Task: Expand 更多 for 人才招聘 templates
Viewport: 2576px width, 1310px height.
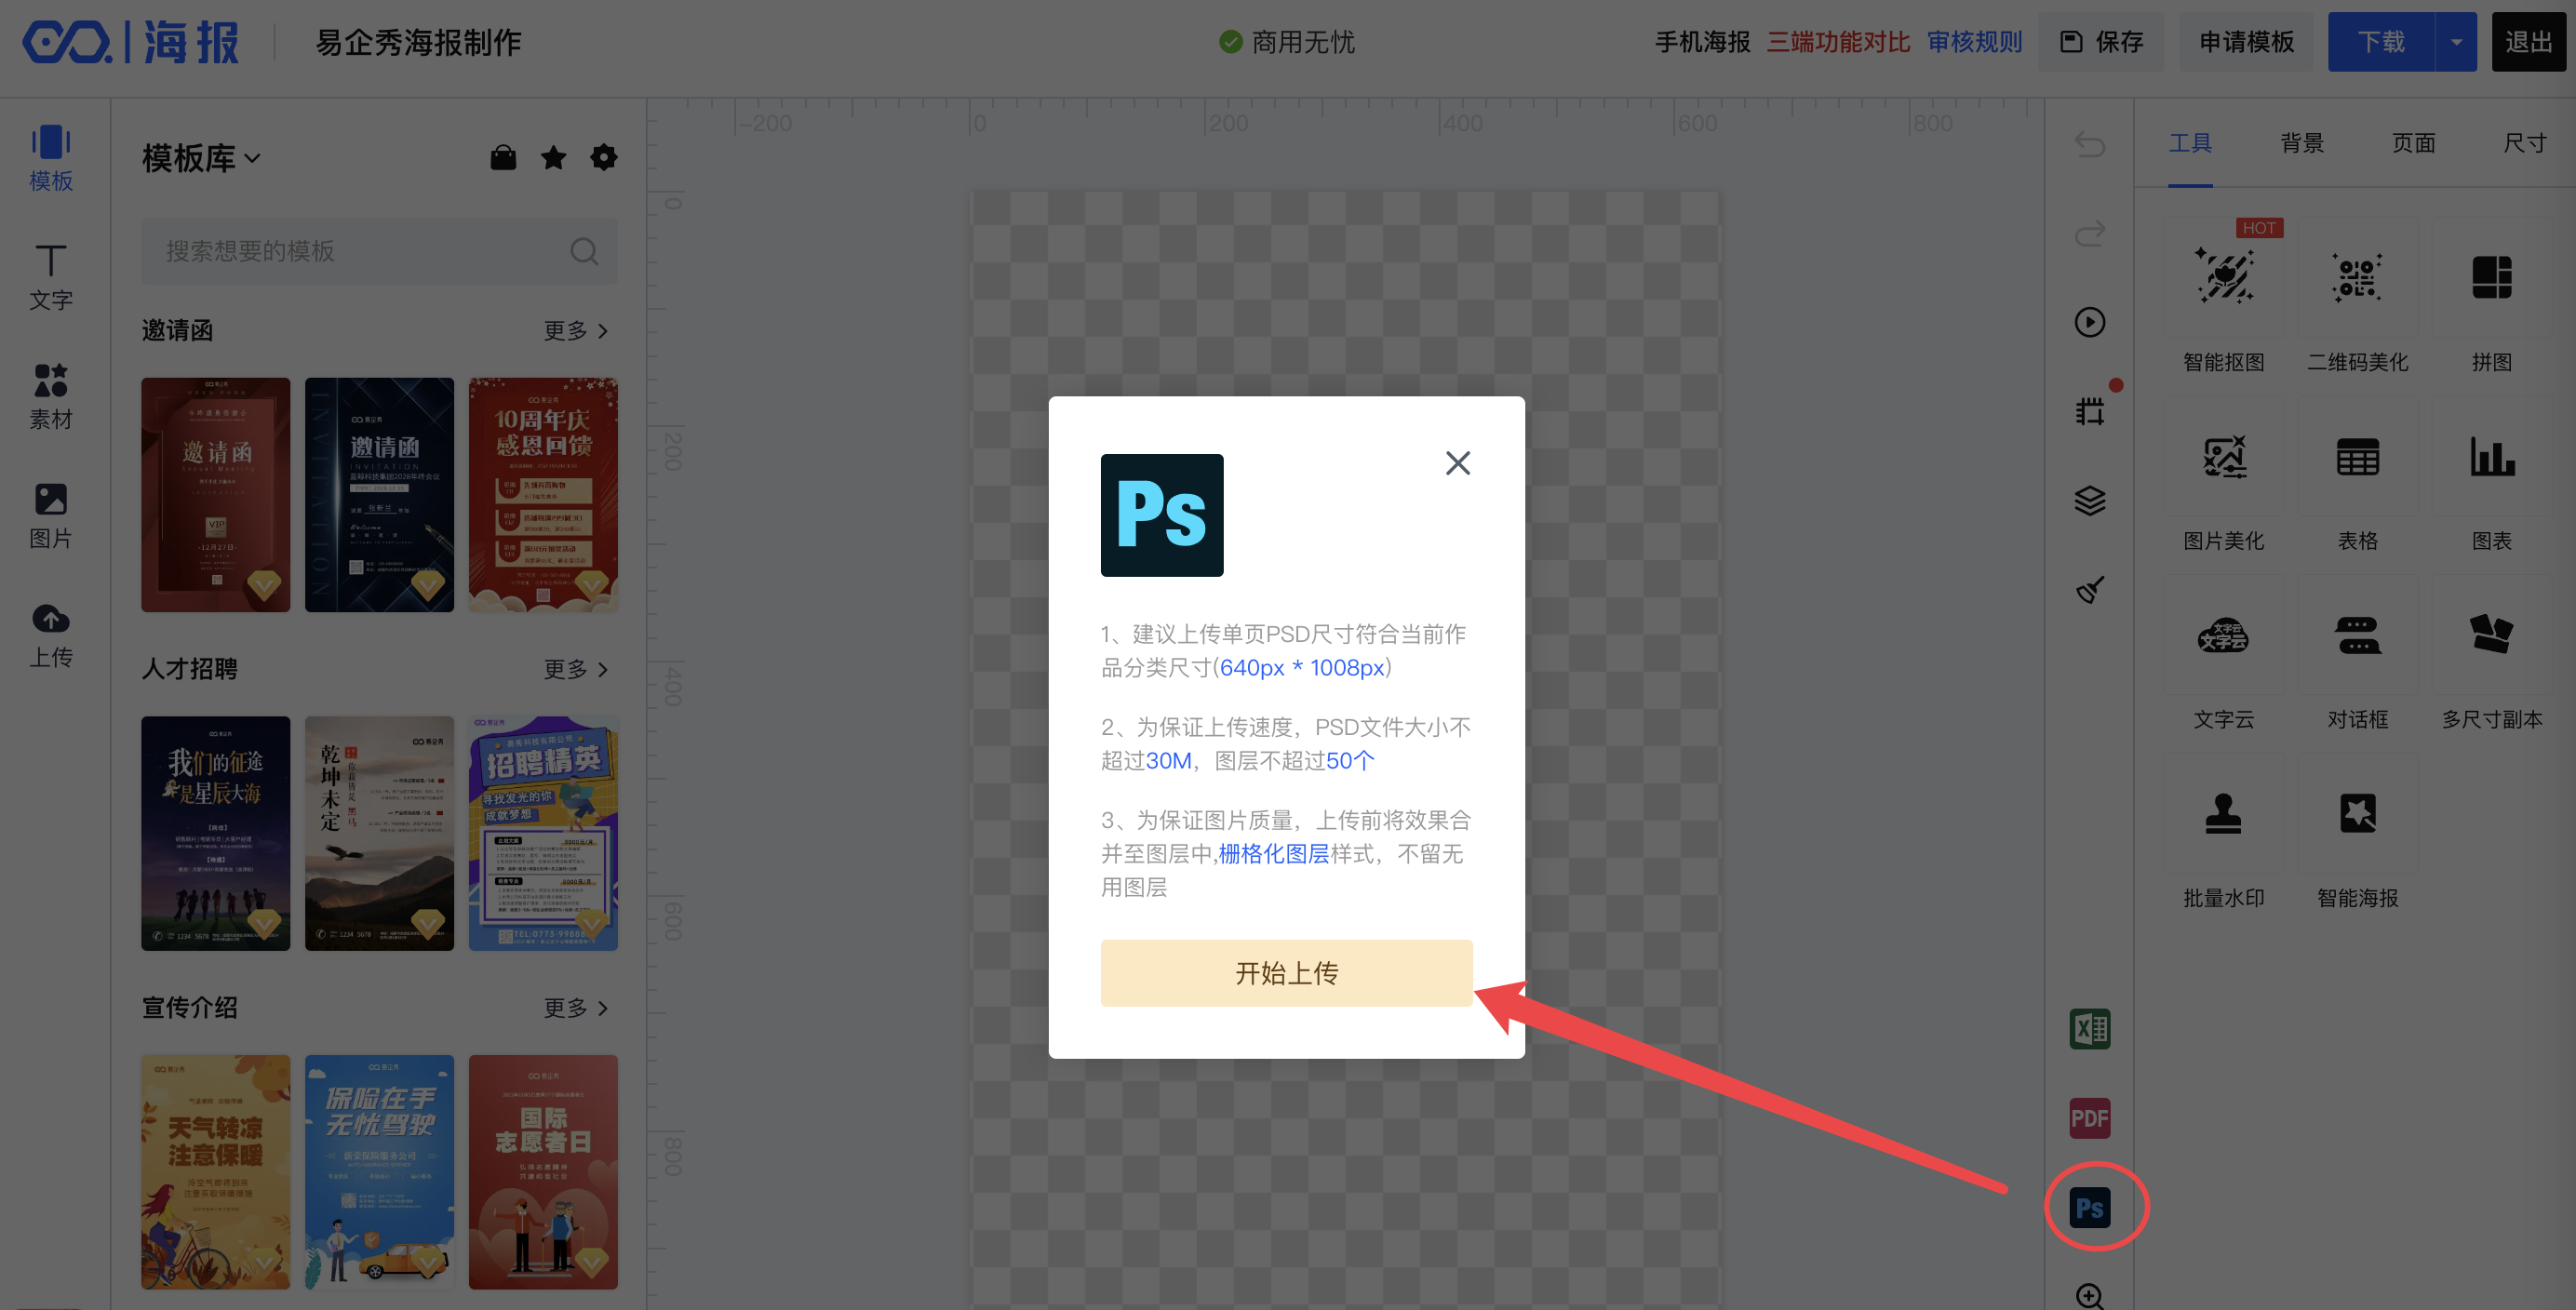Action: click(575, 669)
